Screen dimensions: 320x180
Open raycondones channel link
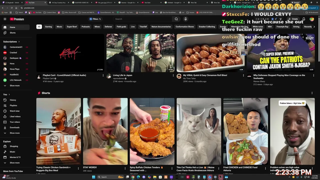(x=119, y=78)
